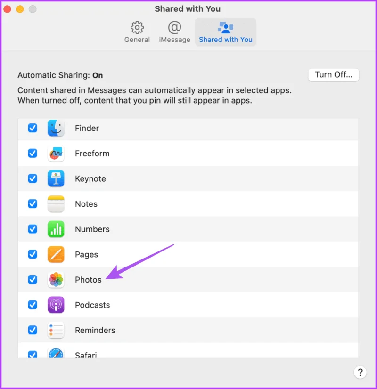Open the iMessage tab

click(174, 32)
